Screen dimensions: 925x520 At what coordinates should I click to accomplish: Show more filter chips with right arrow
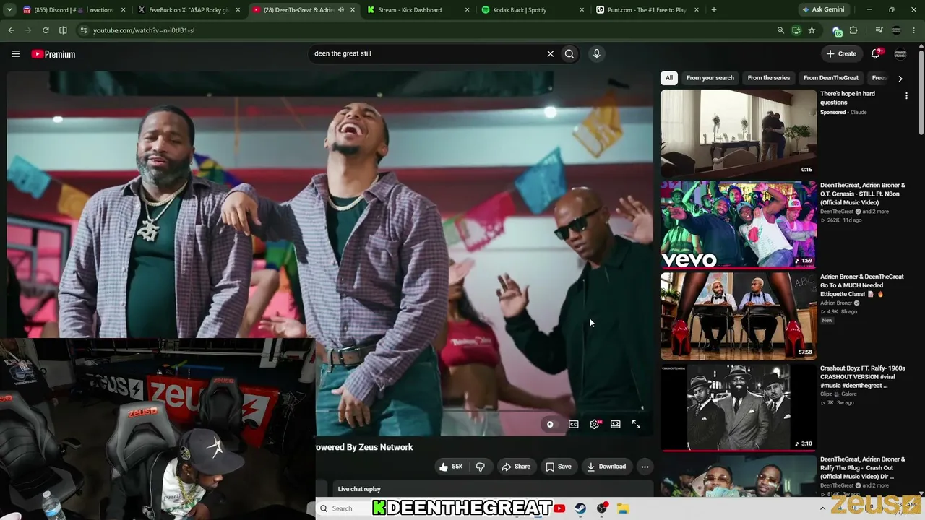[900, 78]
